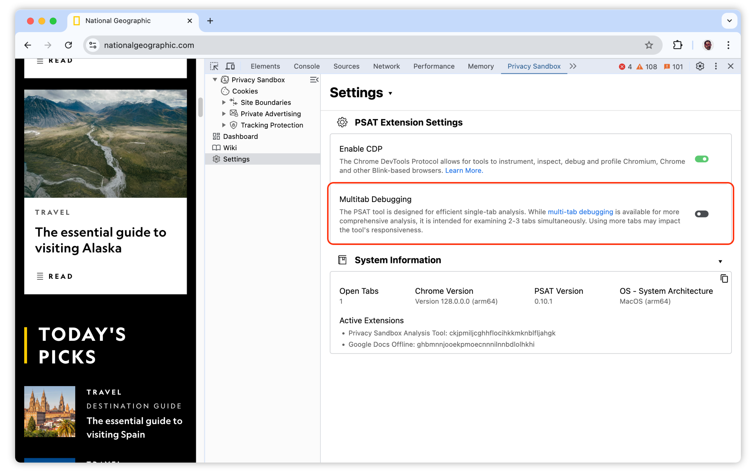Expand the Site Boundaries subtree

pyautogui.click(x=224, y=102)
